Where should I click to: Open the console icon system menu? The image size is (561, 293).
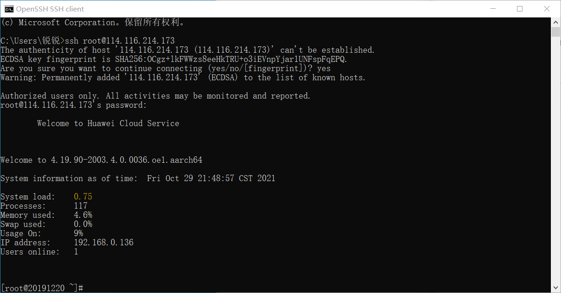pyautogui.click(x=9, y=9)
